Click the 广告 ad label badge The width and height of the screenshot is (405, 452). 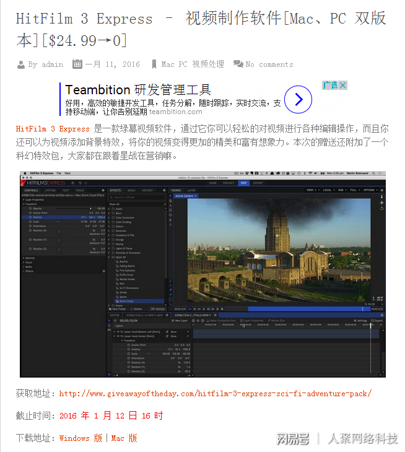click(x=330, y=86)
